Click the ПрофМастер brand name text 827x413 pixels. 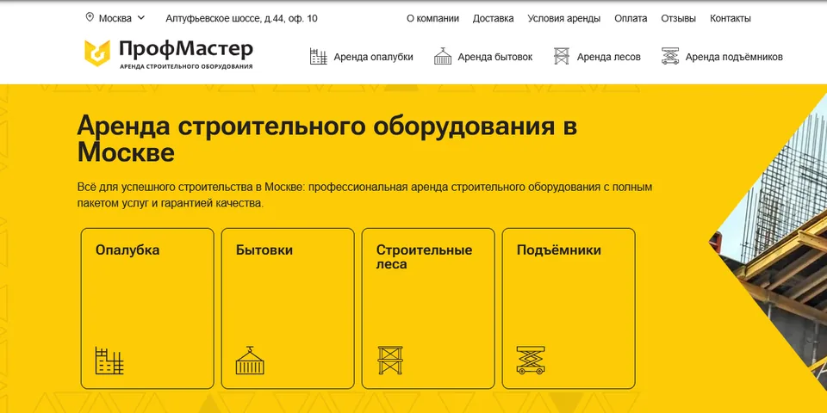(x=186, y=50)
